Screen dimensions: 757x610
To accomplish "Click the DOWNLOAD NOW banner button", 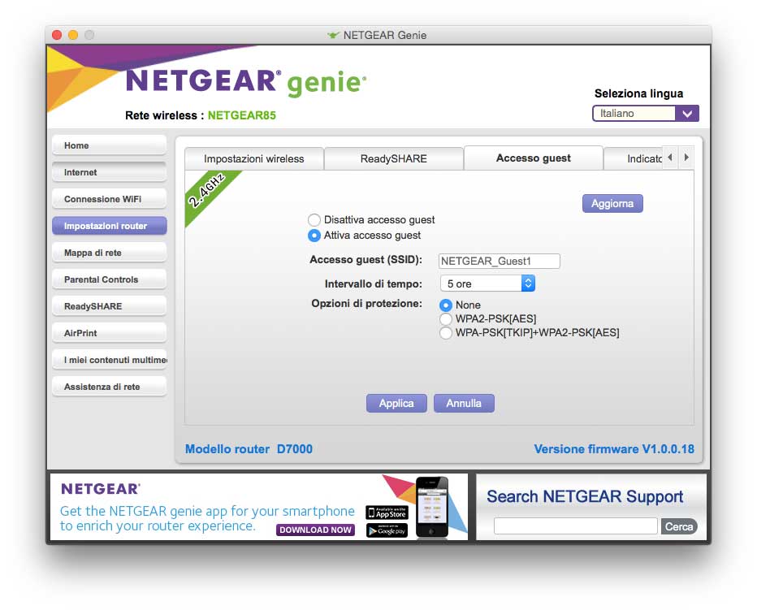I will (315, 530).
